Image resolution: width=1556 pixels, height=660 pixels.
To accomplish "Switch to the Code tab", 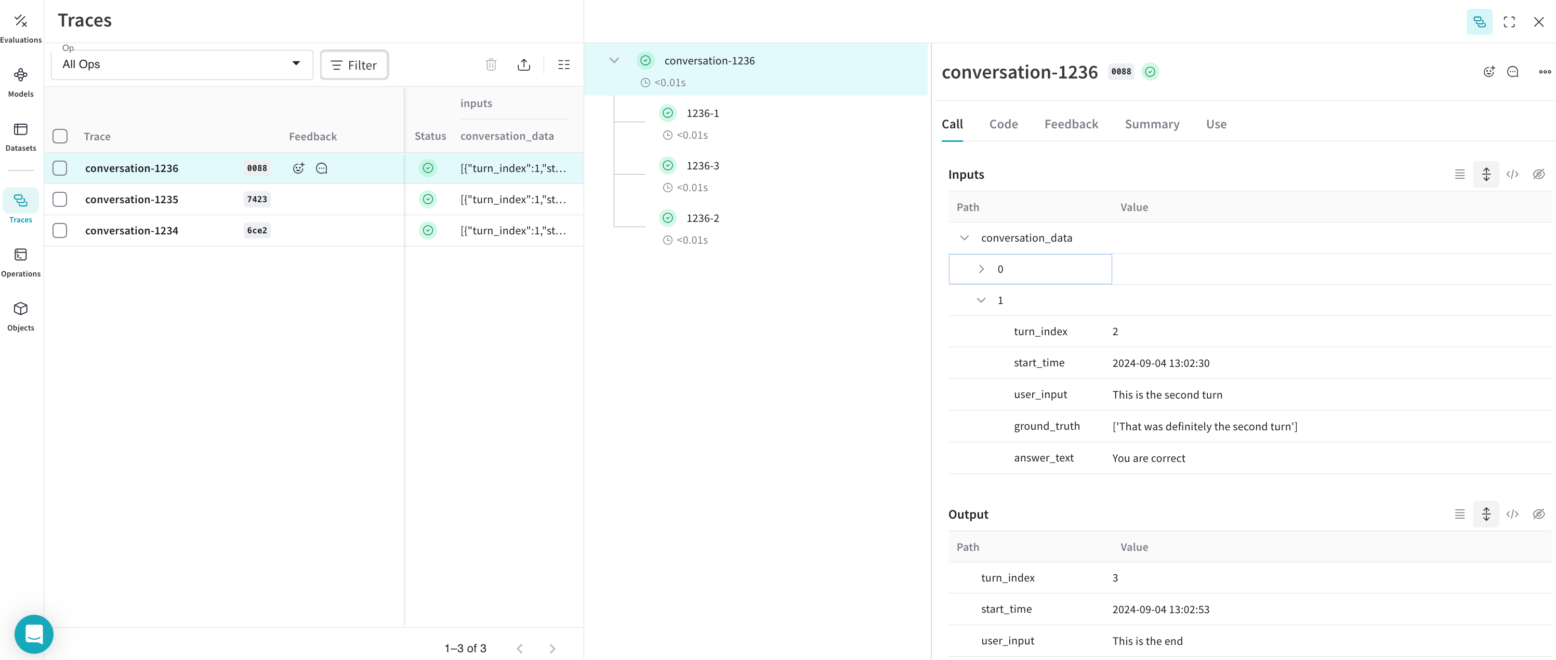I will [x=1004, y=124].
